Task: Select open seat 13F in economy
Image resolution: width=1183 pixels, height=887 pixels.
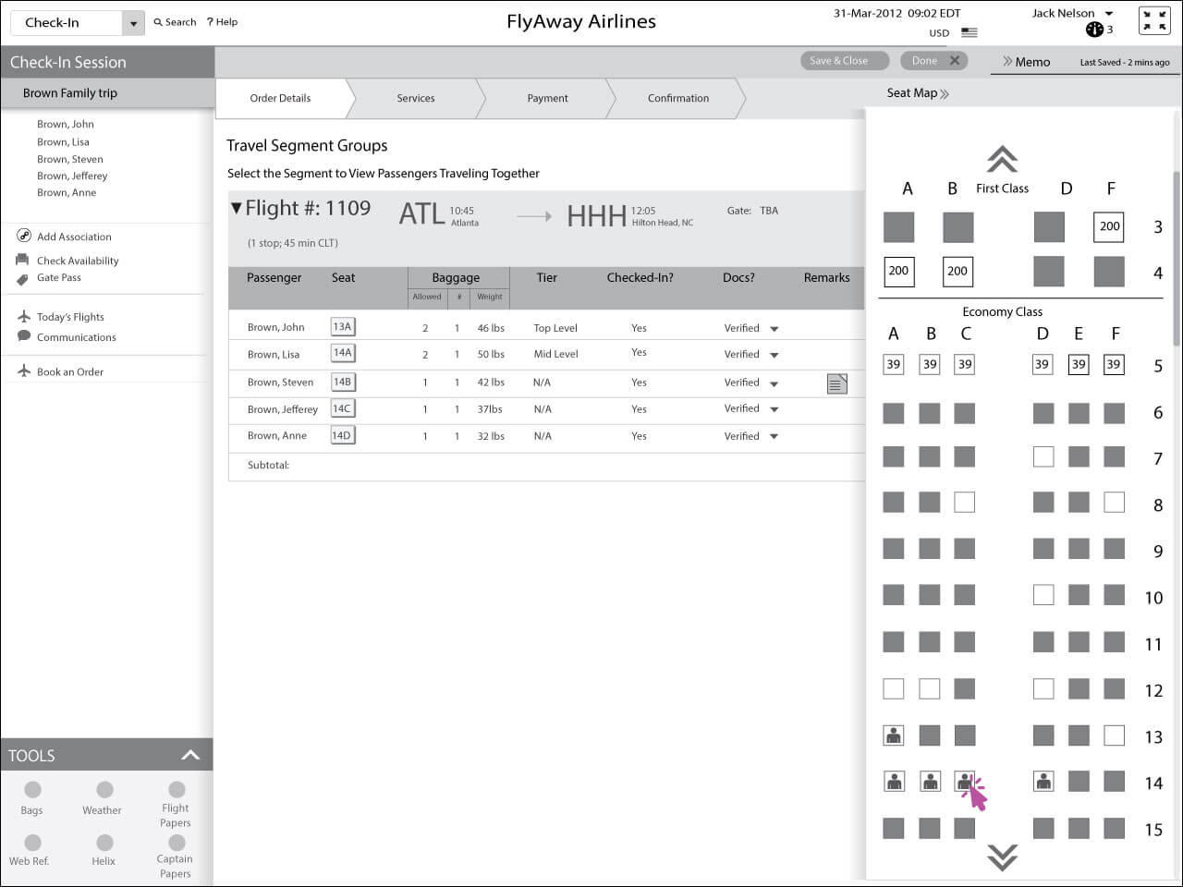Action: (x=1114, y=735)
